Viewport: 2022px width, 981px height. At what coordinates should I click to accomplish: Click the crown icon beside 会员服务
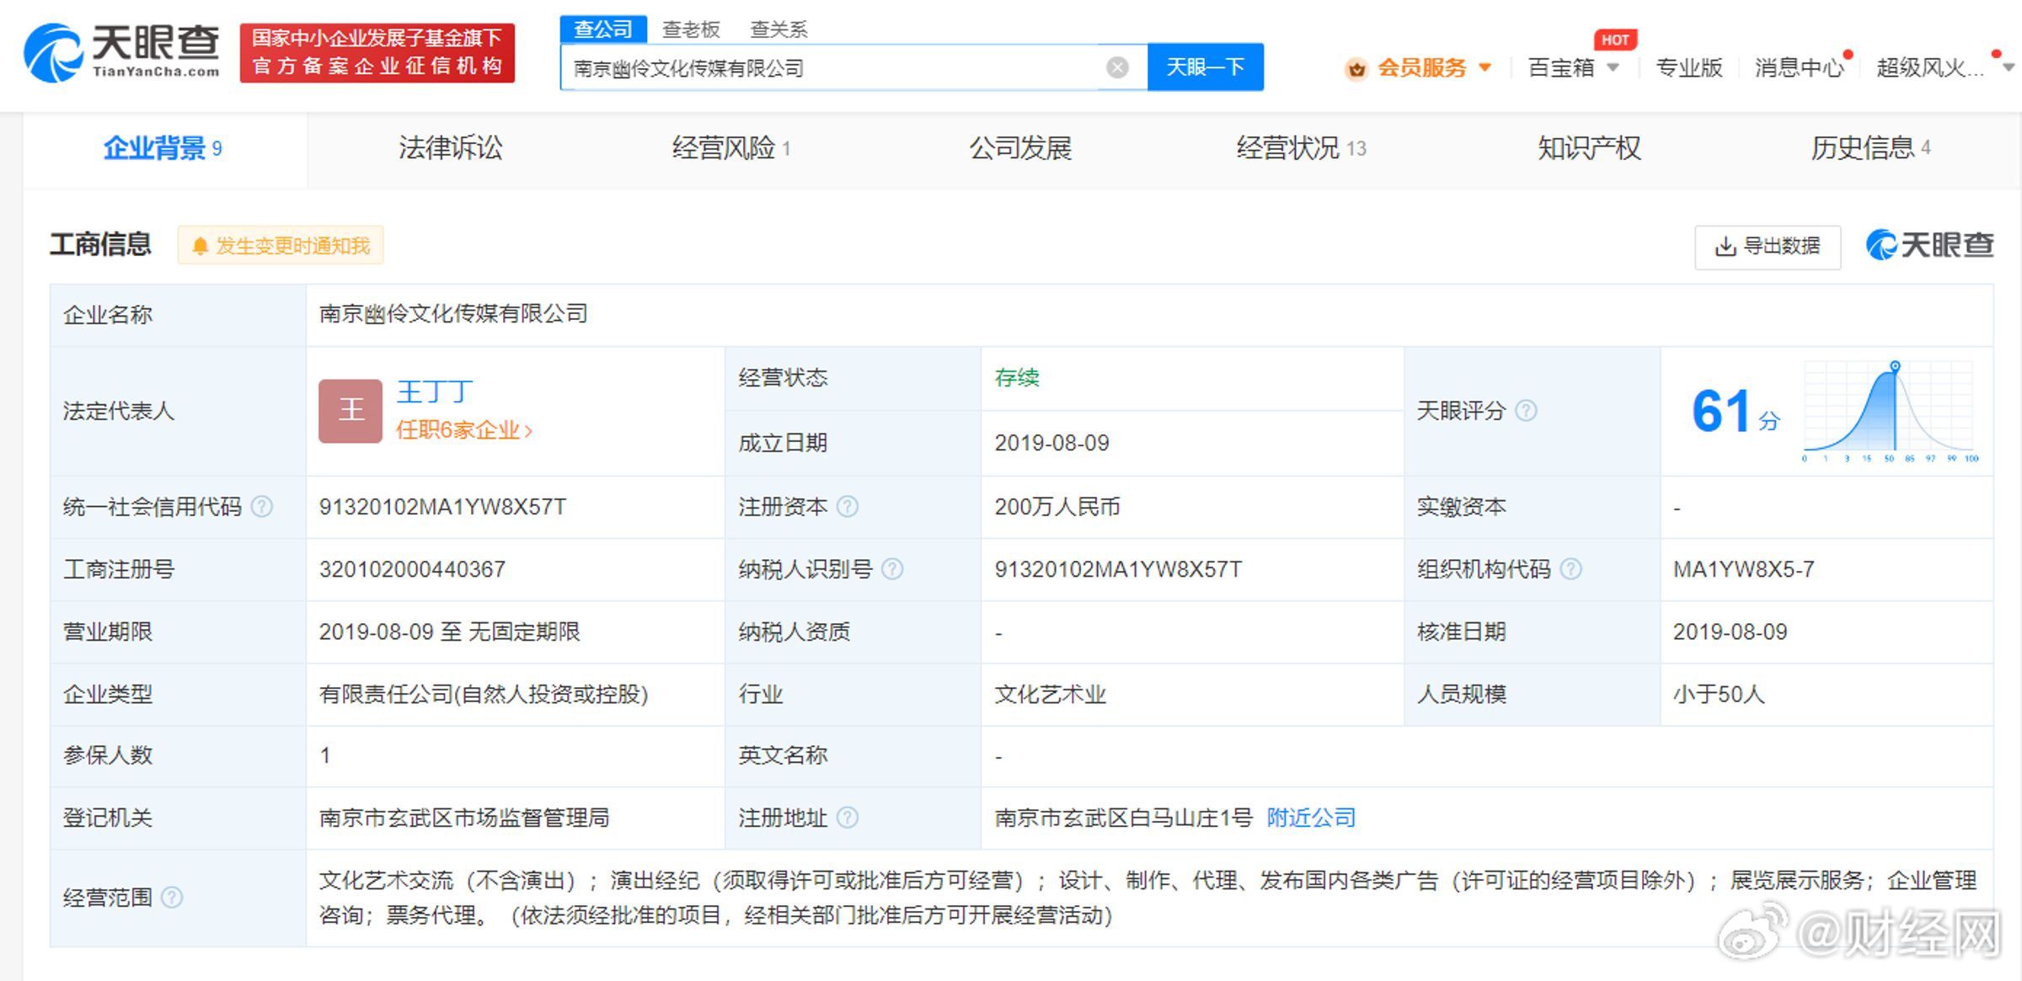click(1356, 68)
